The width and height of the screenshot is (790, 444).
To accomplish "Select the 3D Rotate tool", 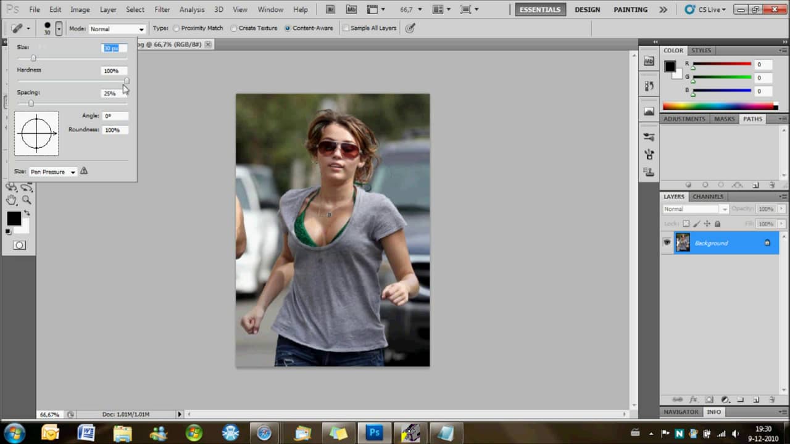I will pos(12,187).
